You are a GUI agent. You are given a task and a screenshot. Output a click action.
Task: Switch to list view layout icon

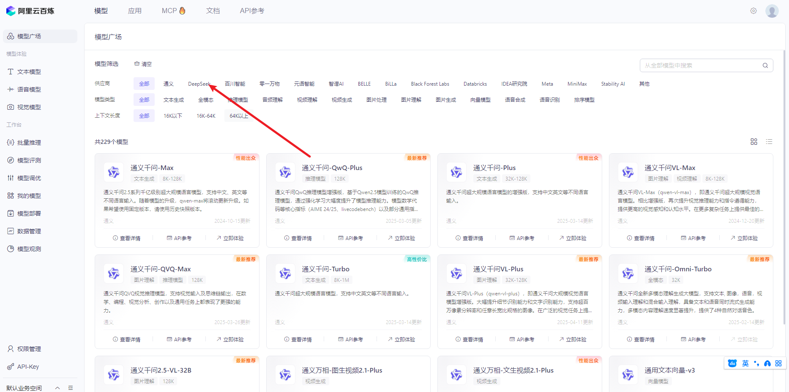[769, 142]
